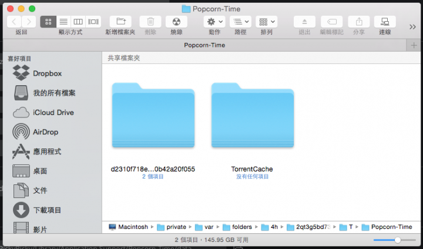Click var in the path bar
The image size is (423, 249).
point(204,227)
